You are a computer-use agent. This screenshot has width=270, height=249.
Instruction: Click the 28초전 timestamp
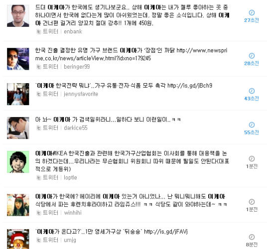pos(252,63)
